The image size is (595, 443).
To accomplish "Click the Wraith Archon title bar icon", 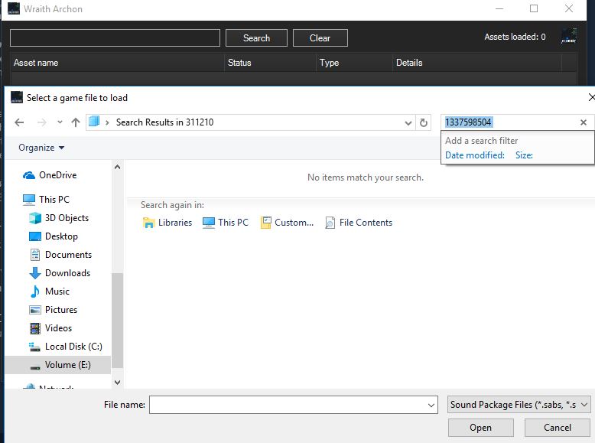I will pos(14,8).
